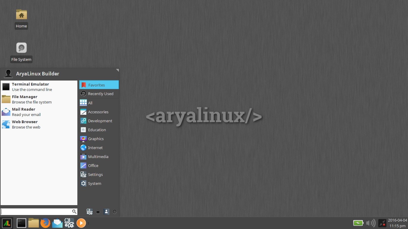Open file manager folder on panel
Image resolution: width=408 pixels, height=229 pixels.
point(33,223)
